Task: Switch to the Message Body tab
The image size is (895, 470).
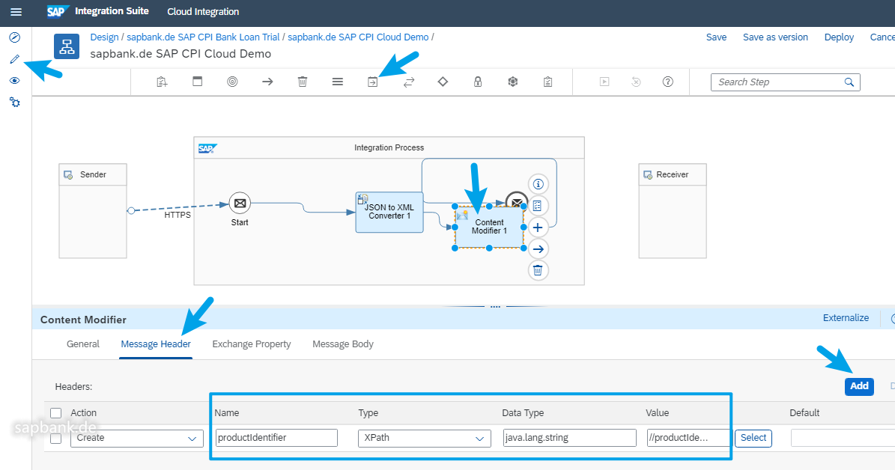Action: (x=343, y=344)
